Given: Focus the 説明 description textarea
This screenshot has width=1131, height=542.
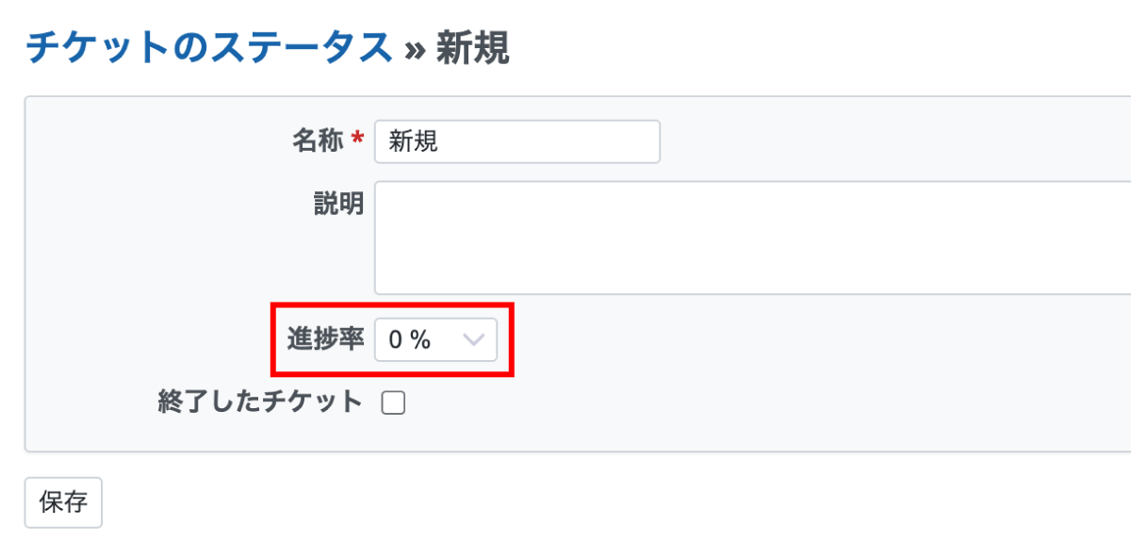Looking at the screenshot, I should click(752, 237).
